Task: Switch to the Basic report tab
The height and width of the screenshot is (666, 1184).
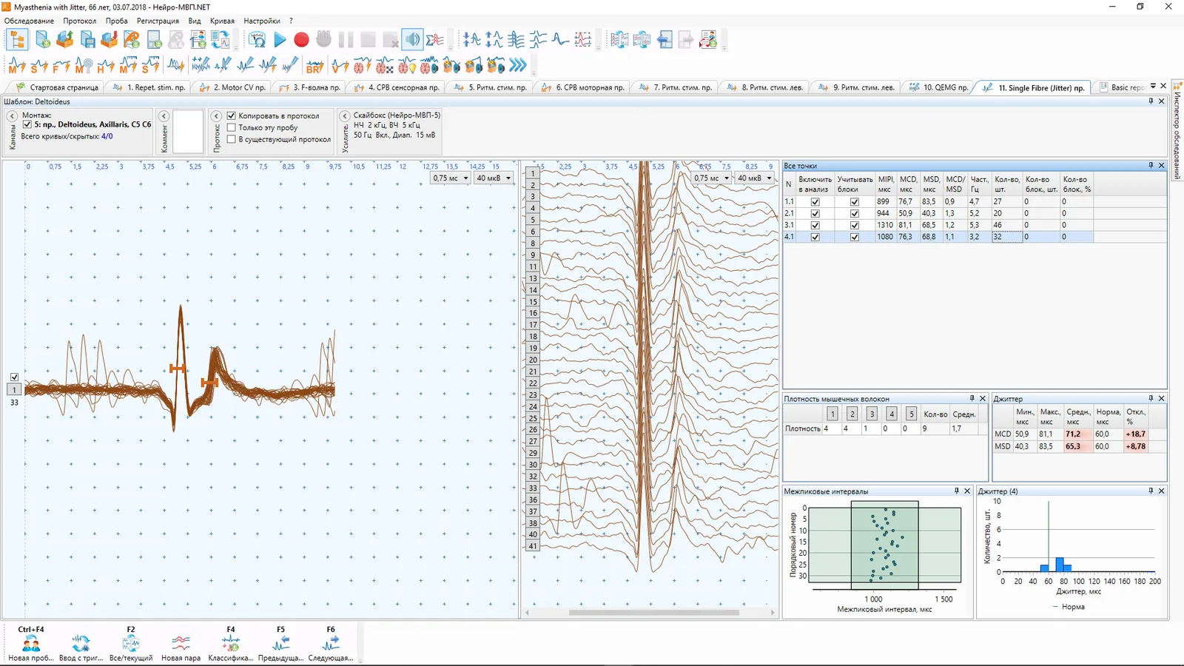Action: click(x=1120, y=87)
